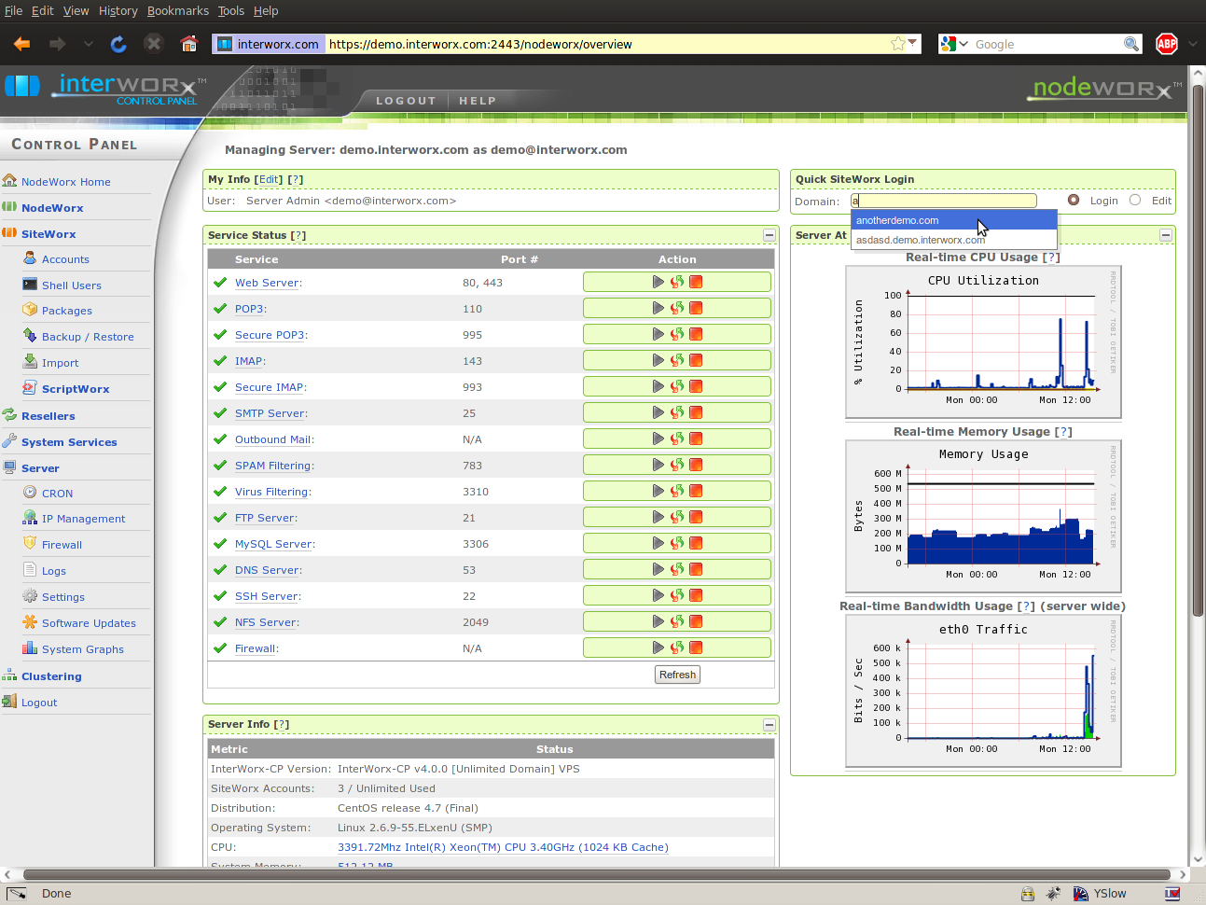Open the Bookmarks menu
Viewport: 1206px width, 905px height.
pos(177,11)
